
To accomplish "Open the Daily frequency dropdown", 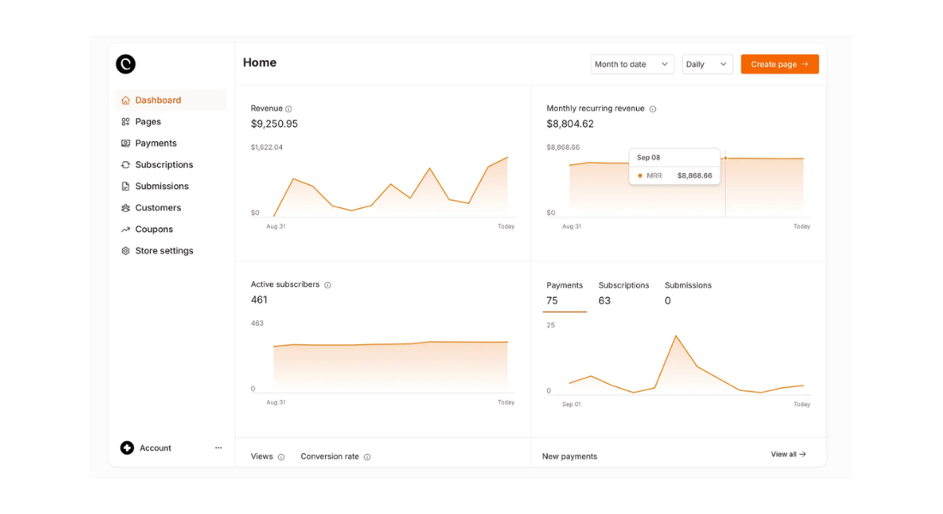I will point(706,63).
